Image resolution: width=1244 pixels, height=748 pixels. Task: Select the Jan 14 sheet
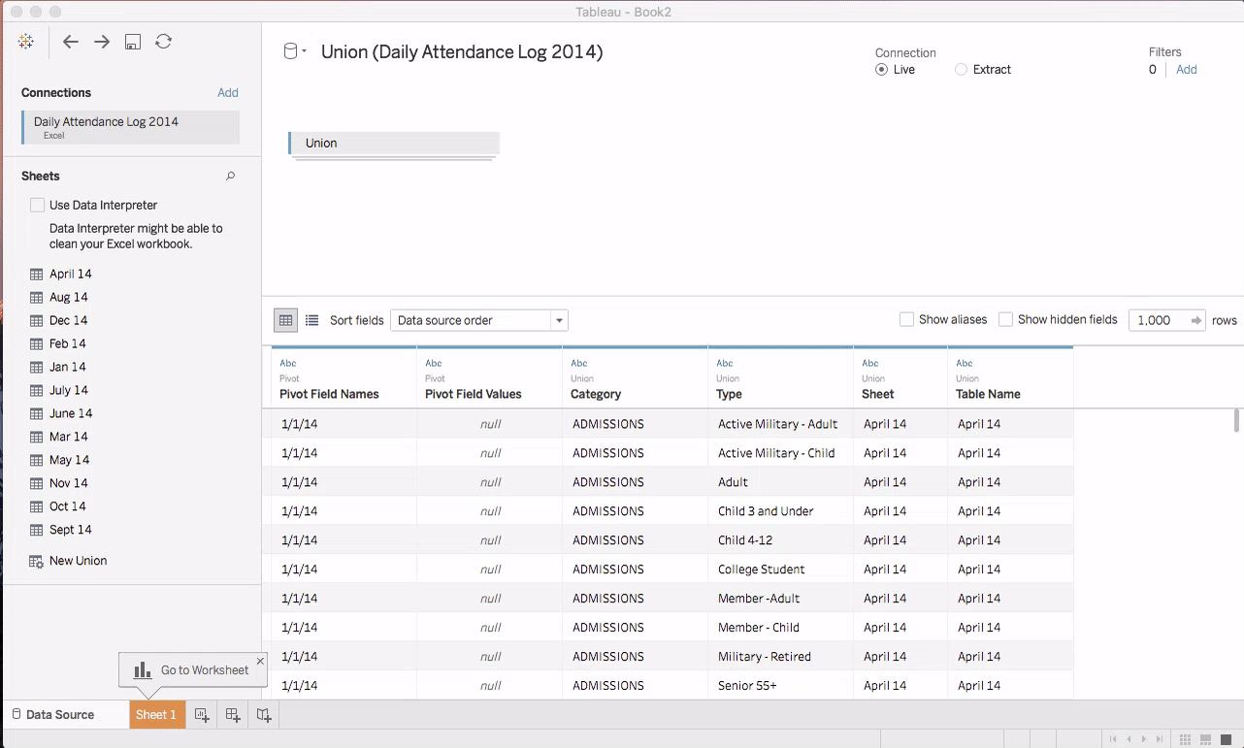(68, 368)
